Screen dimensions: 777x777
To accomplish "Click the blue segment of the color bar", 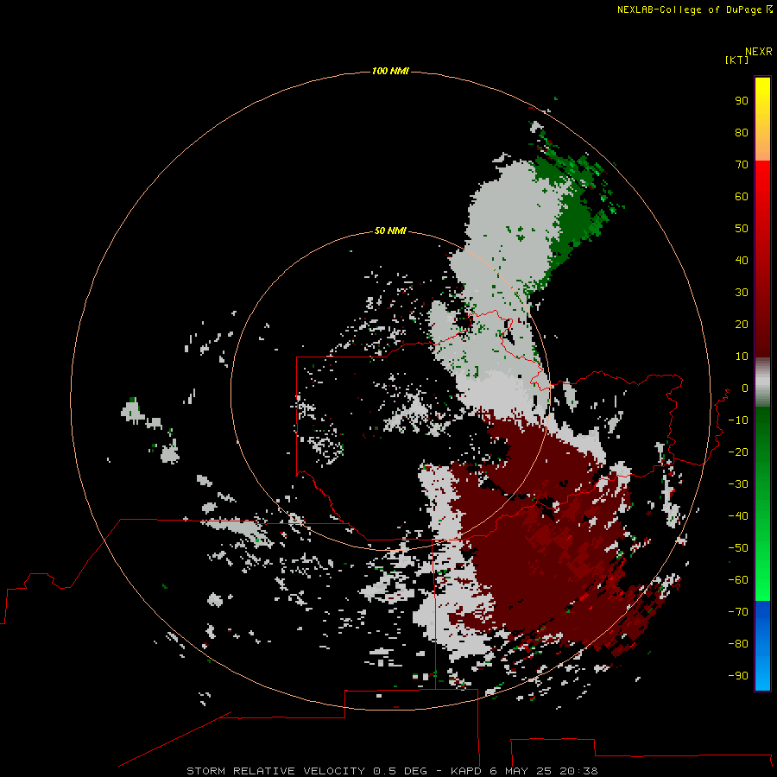I will (762, 645).
